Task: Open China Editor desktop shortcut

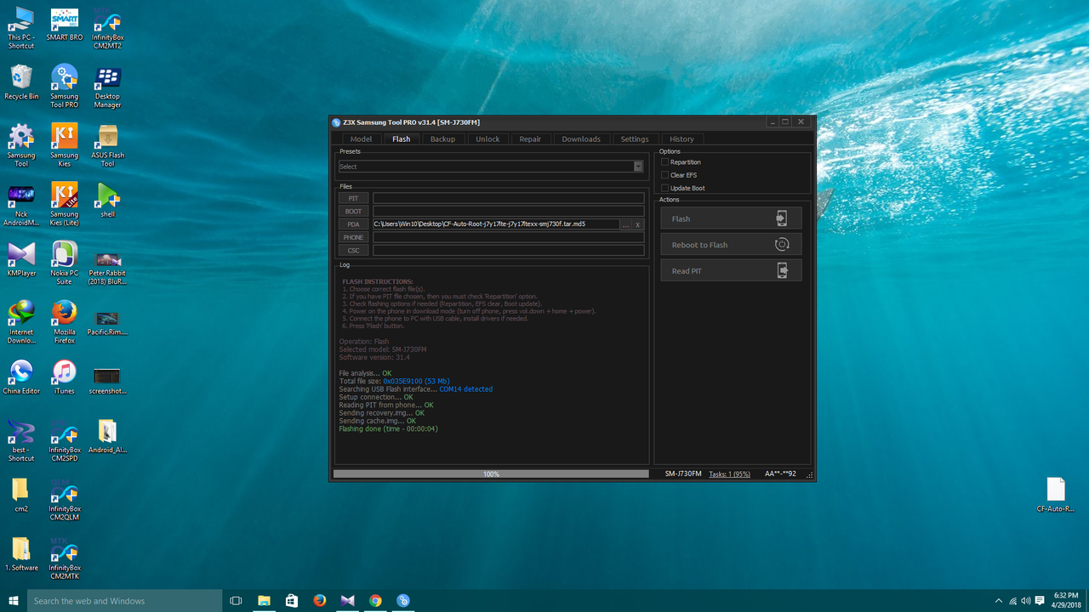Action: click(21, 377)
